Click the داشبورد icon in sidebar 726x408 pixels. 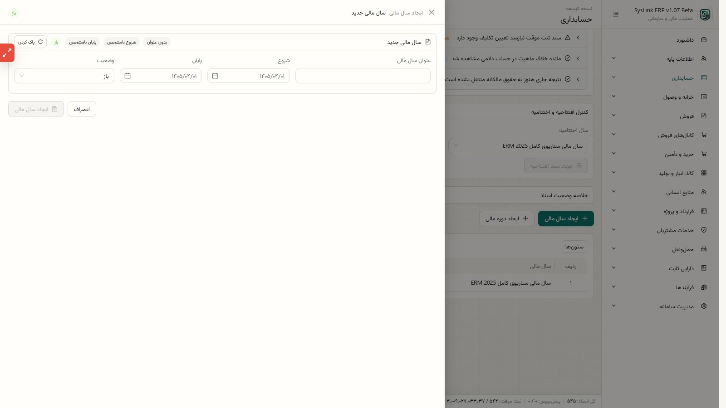click(704, 40)
